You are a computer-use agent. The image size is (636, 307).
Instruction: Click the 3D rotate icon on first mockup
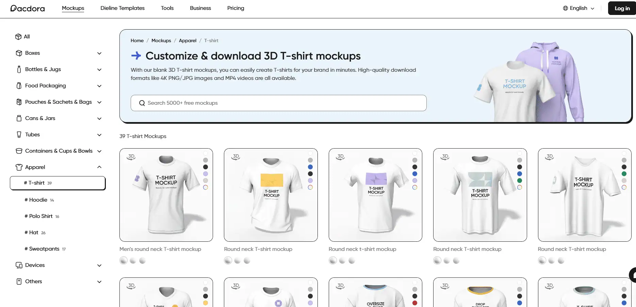[131, 157]
